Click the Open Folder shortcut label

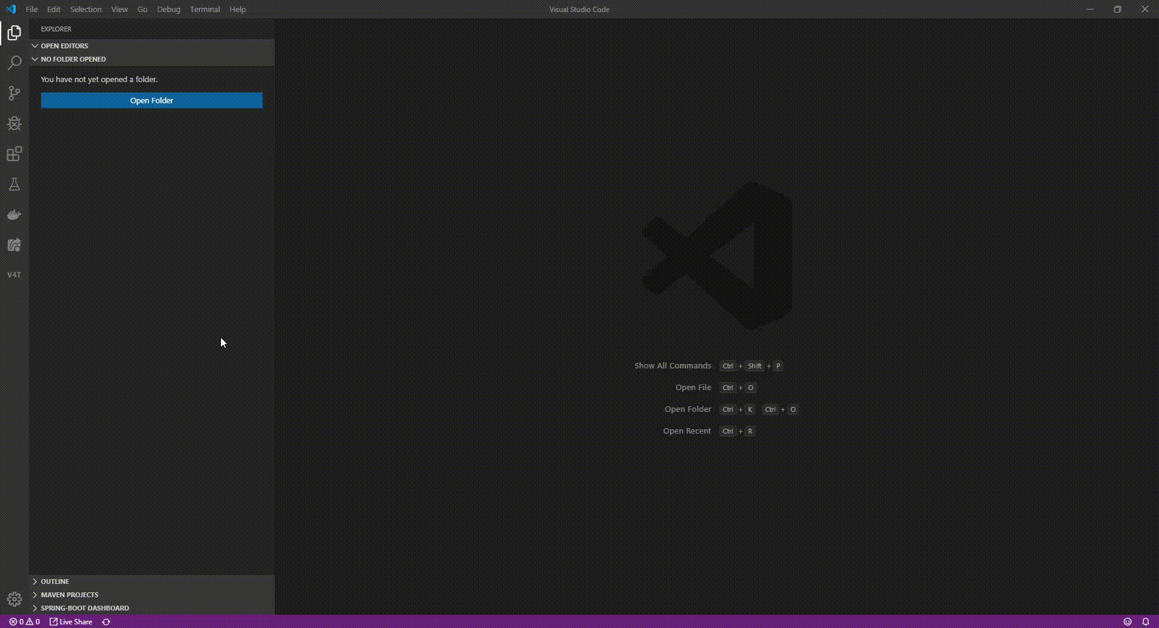pos(688,409)
